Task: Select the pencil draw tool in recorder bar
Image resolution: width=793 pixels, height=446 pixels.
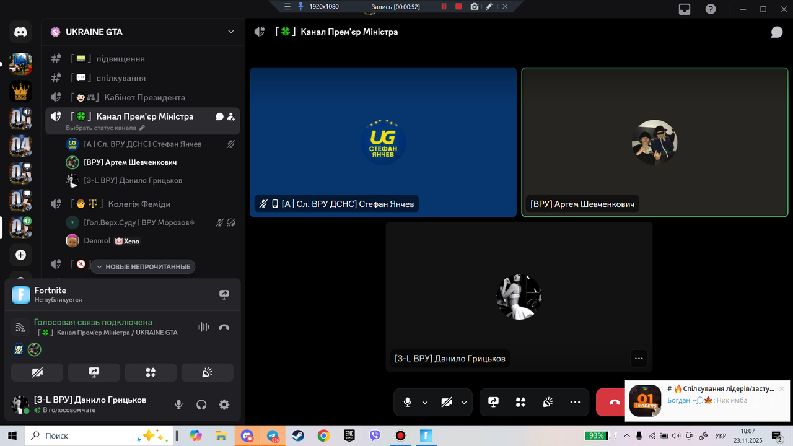Action: click(489, 6)
